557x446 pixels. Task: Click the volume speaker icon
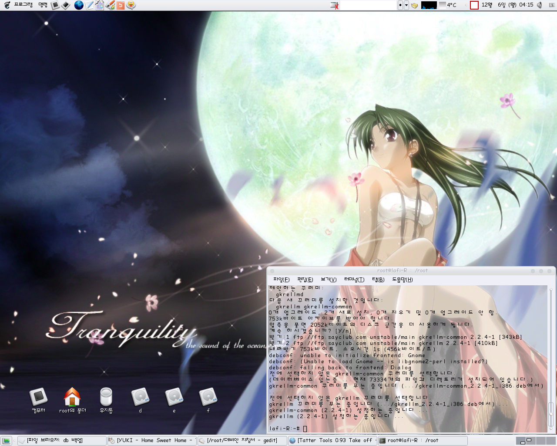[x=540, y=5]
